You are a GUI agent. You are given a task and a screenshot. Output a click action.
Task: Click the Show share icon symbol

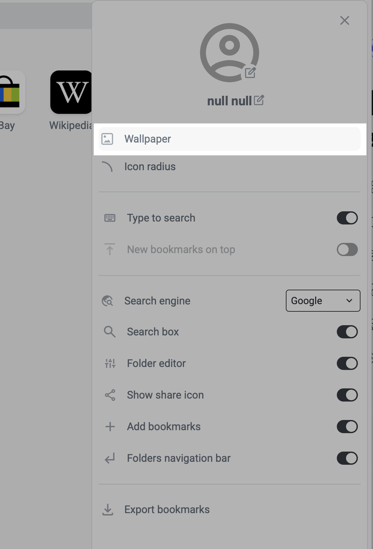(110, 395)
